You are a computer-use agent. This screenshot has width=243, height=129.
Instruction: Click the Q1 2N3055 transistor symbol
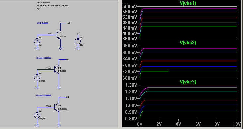58,35
